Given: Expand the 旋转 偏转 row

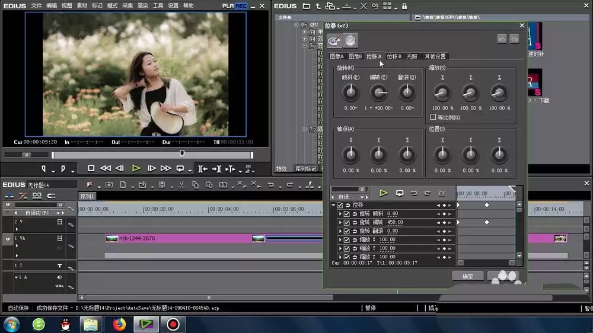Looking at the screenshot, I should [340, 222].
